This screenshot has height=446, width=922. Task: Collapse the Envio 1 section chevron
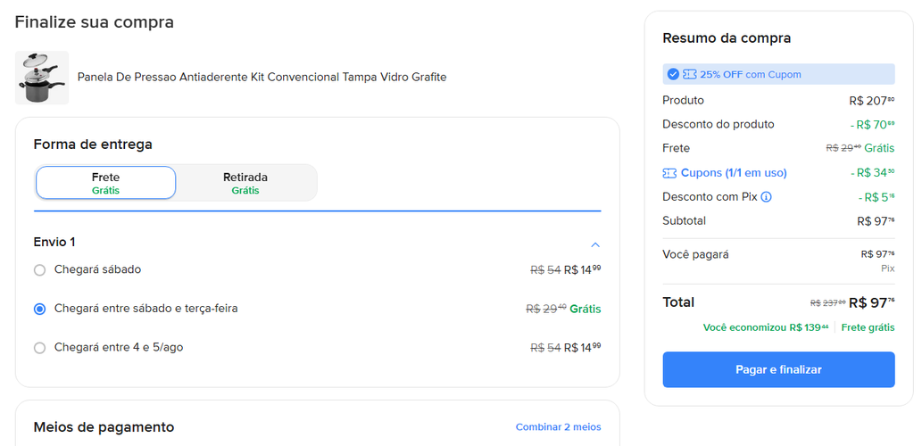[x=595, y=244]
